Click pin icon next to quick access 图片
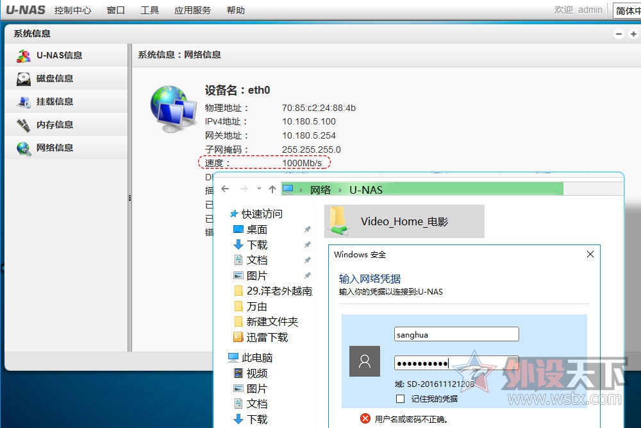Image resolution: width=641 pixels, height=428 pixels. coord(308,275)
